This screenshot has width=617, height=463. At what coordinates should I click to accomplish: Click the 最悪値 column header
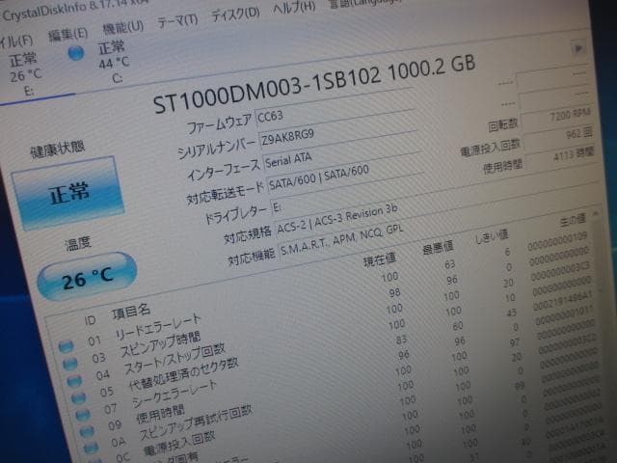tap(438, 248)
